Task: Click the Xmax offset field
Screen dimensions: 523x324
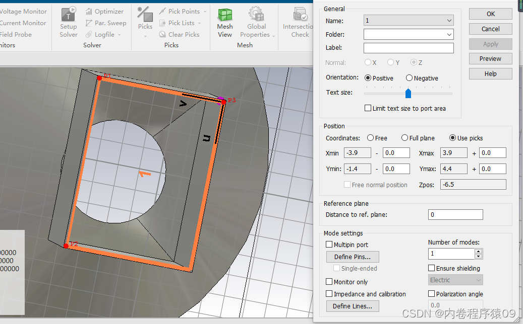Action: [x=493, y=152]
